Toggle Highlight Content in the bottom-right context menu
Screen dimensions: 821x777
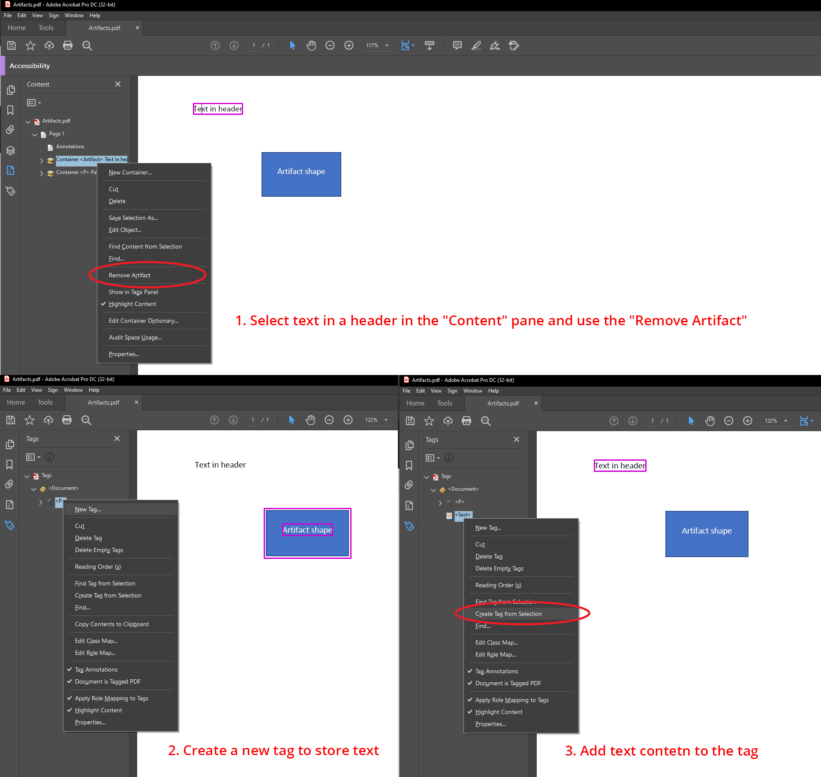pos(499,712)
